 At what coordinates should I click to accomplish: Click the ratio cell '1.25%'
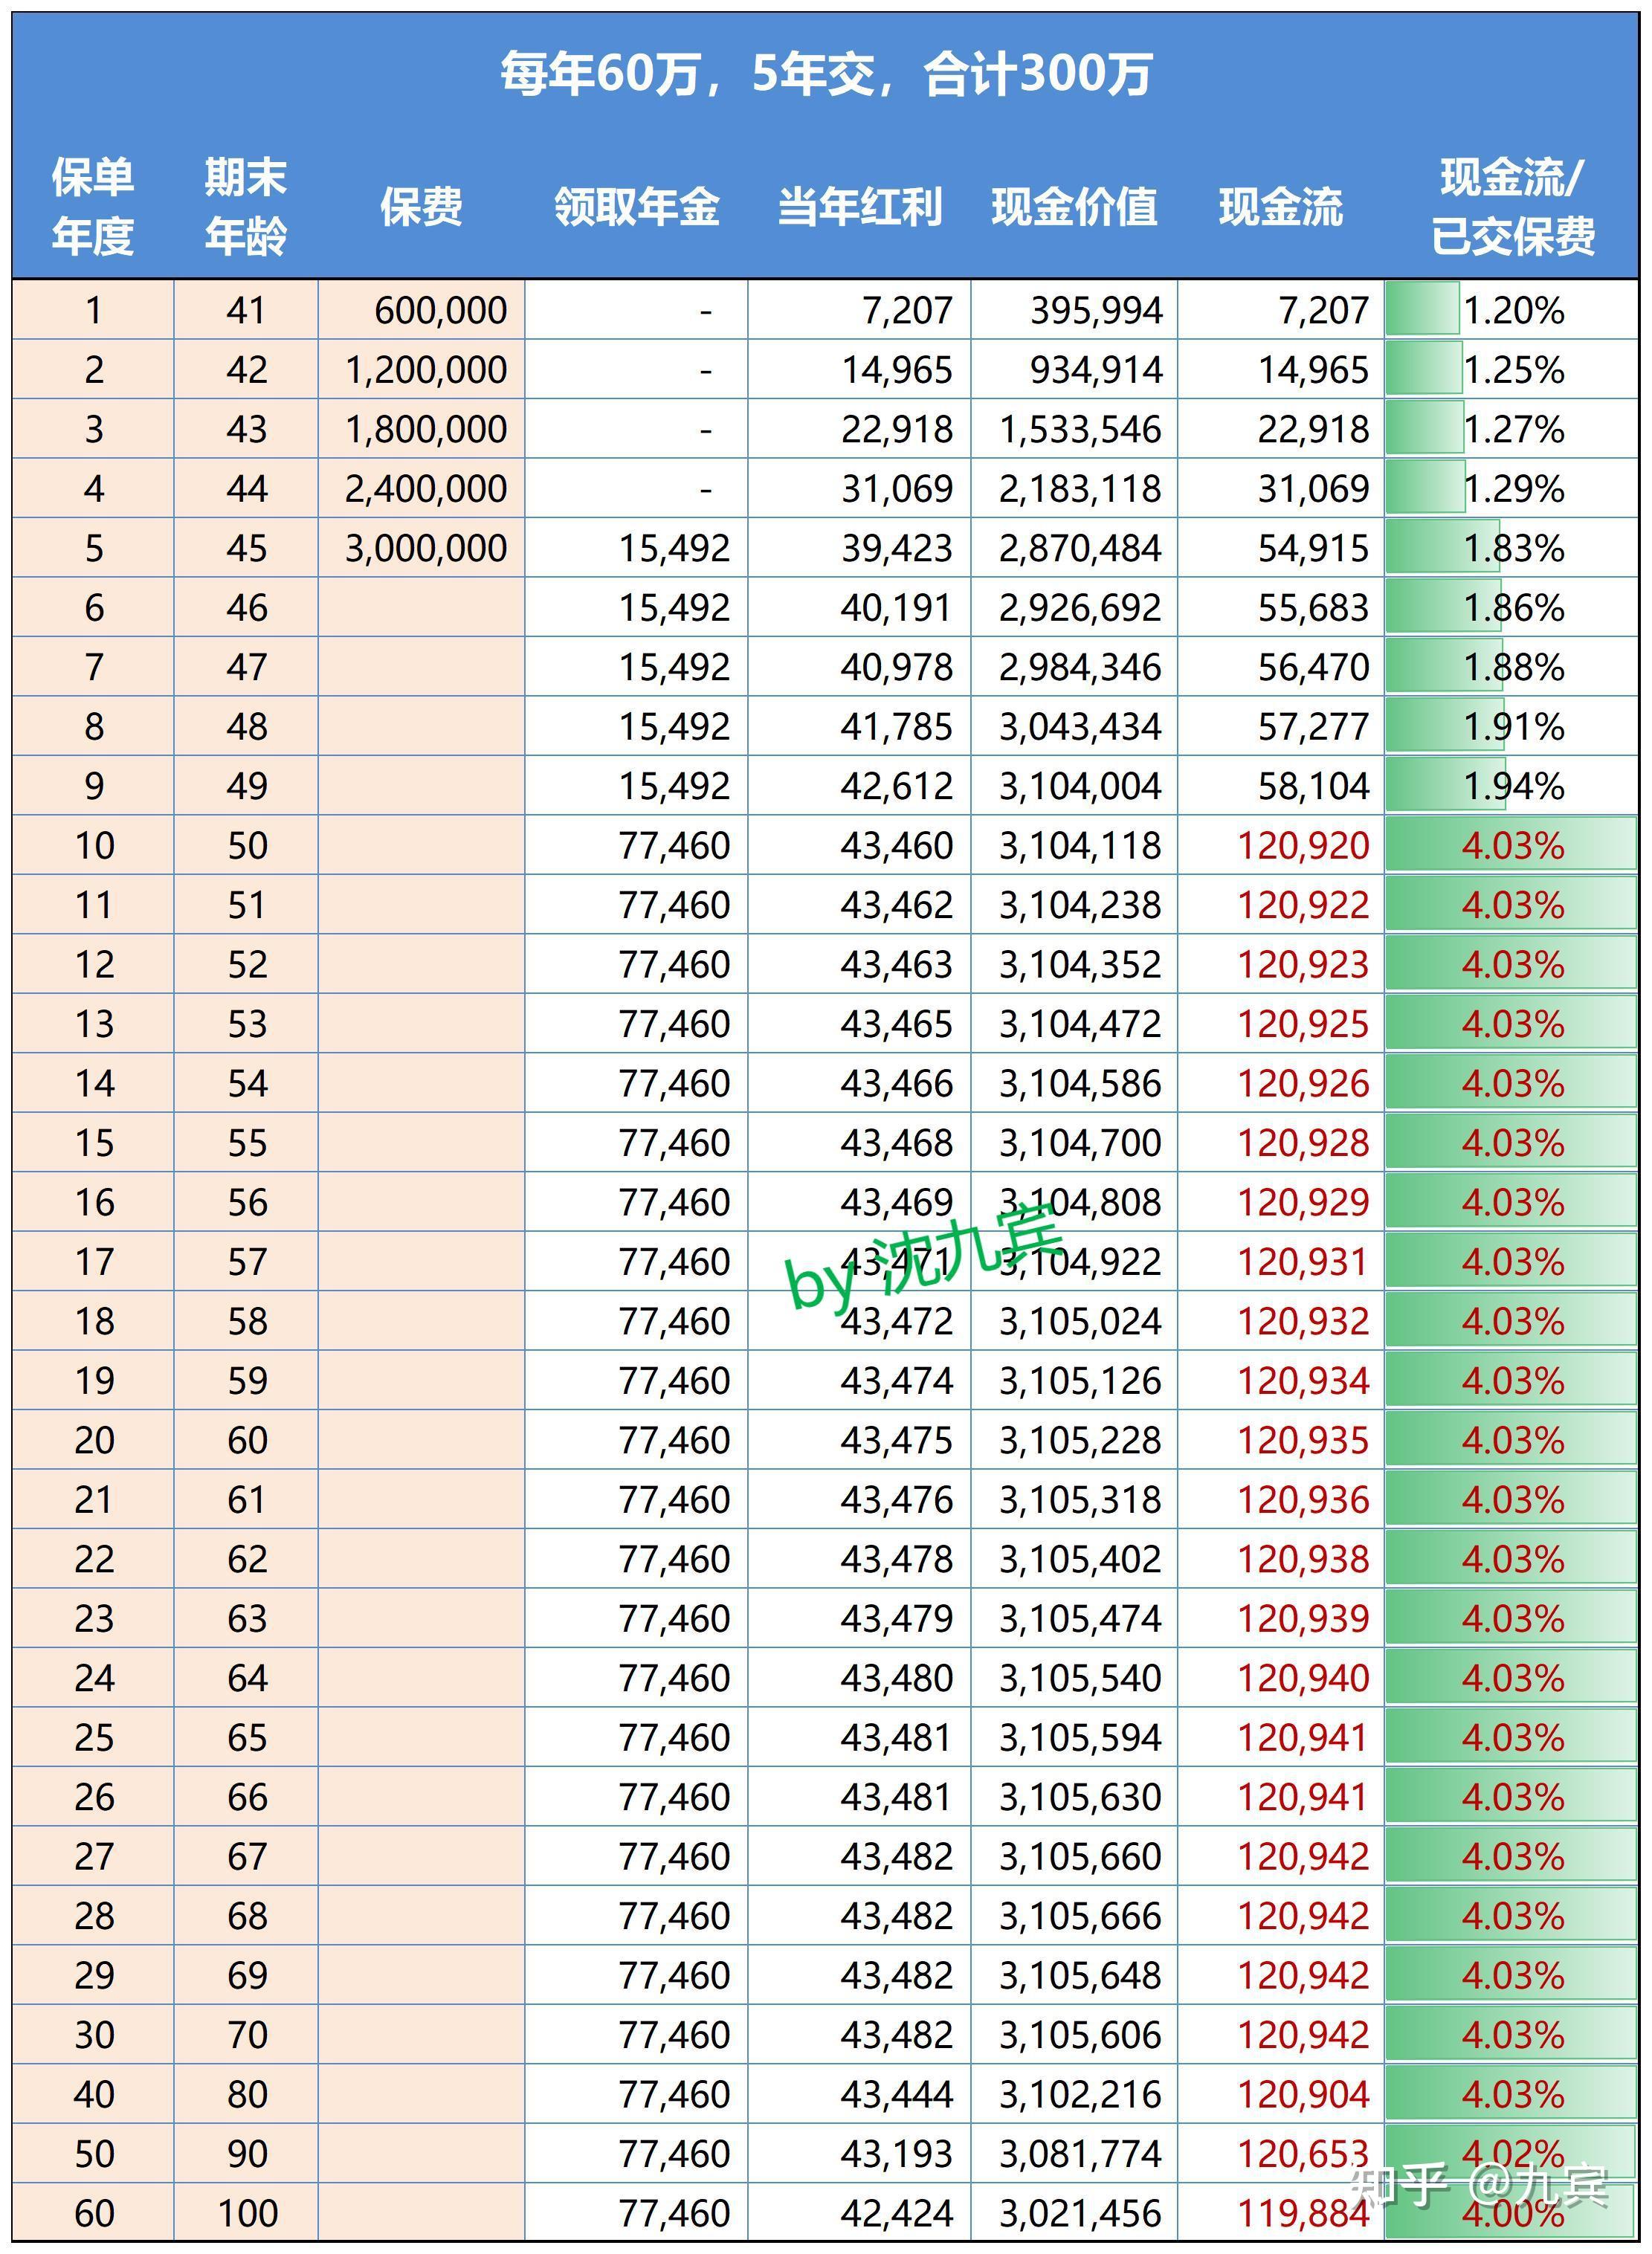(x=1514, y=370)
